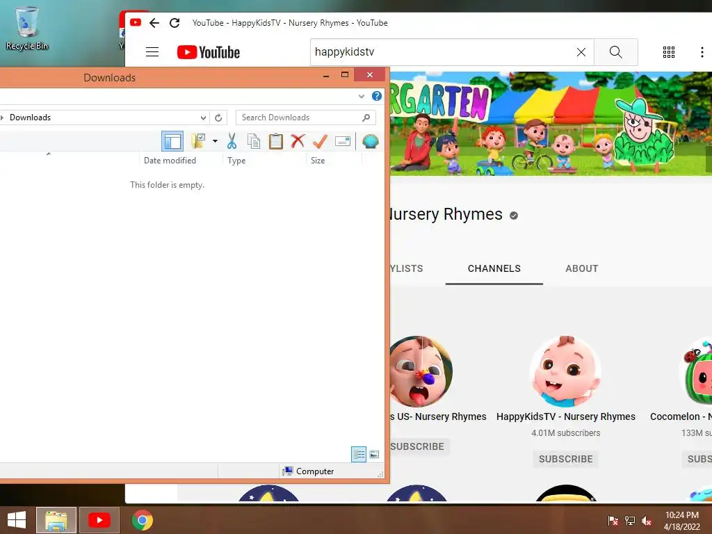Open the Windows Start button
This screenshot has height=534, width=712.
17,520
